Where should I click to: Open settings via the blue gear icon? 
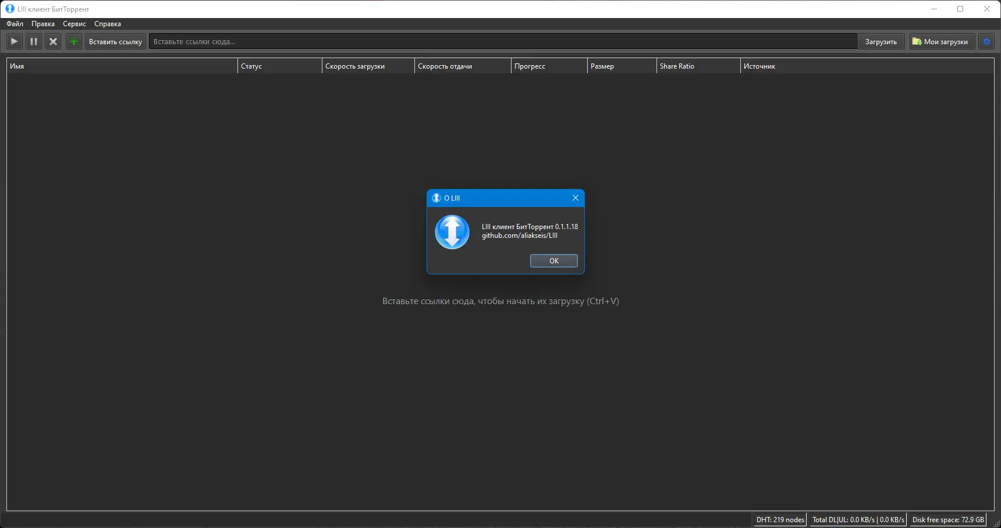click(x=986, y=41)
